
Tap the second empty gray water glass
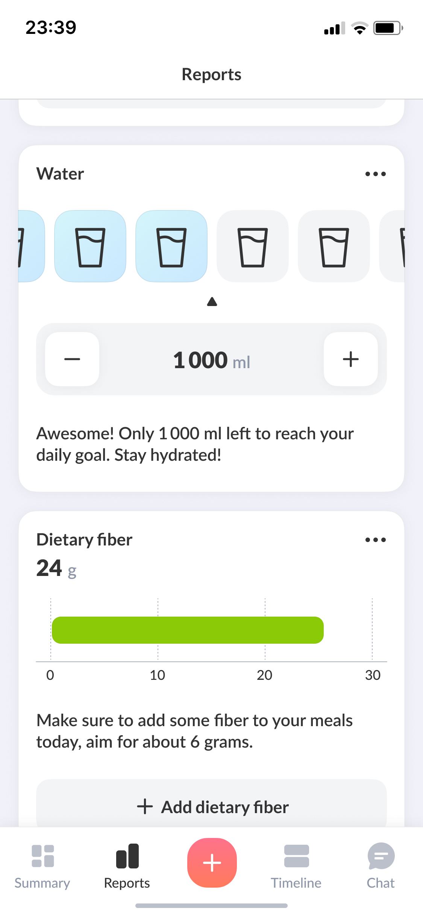334,247
